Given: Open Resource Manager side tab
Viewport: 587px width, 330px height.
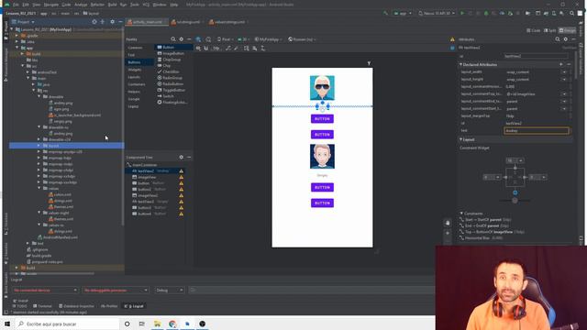Looking at the screenshot, I should tap(6, 65).
